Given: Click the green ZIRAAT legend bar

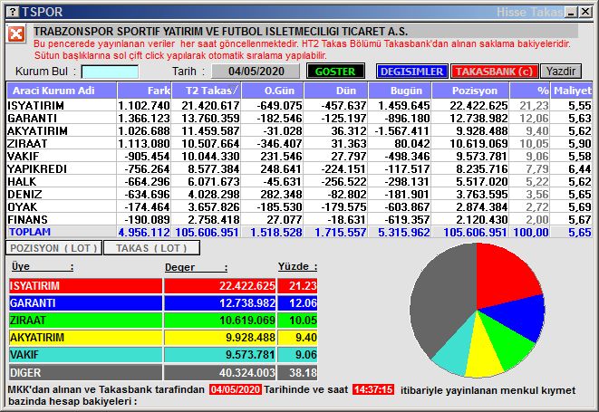Looking at the screenshot, I should (x=85, y=321).
